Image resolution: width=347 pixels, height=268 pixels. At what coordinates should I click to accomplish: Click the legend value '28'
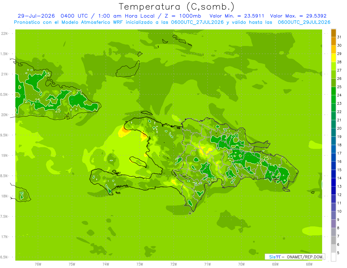point(339,62)
